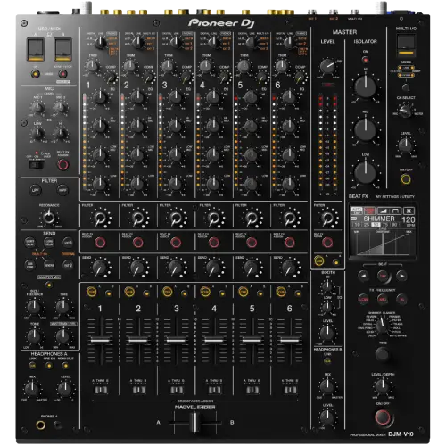Screen dimensions: 446x446
Task: Select beat value 75 on touchscreen
Action: click(385, 225)
